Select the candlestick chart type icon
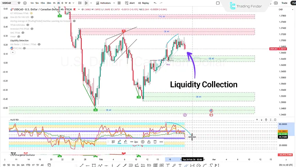Screen dimensions: 296x167 tap(86, 3)
